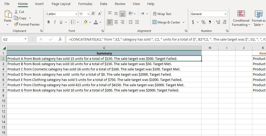Viewport: 266px width, 136px height.
Task: Open Format as Table gallery
Action: pyautogui.click(x=259, y=18)
